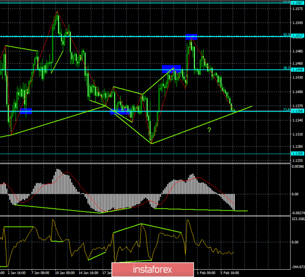Click the green question mark annotation
Image resolution: width=305 pixels, height=277 pixels.
pyautogui.click(x=209, y=130)
